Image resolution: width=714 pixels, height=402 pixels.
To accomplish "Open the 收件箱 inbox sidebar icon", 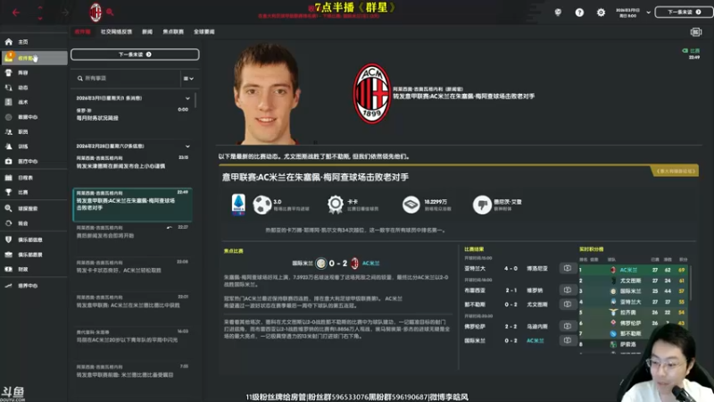I will (x=9, y=57).
